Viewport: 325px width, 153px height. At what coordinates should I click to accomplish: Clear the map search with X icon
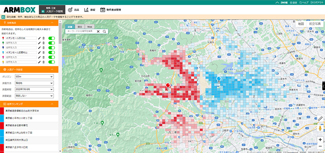[98, 31]
